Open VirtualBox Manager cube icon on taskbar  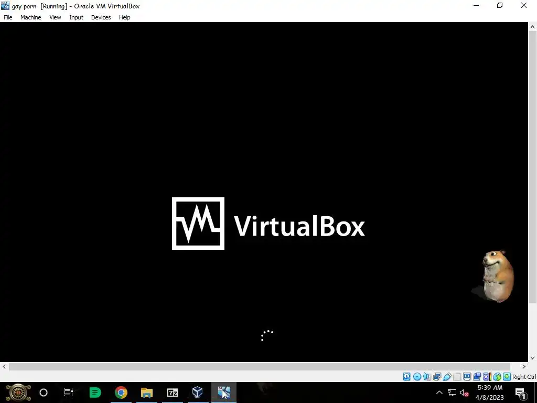198,393
